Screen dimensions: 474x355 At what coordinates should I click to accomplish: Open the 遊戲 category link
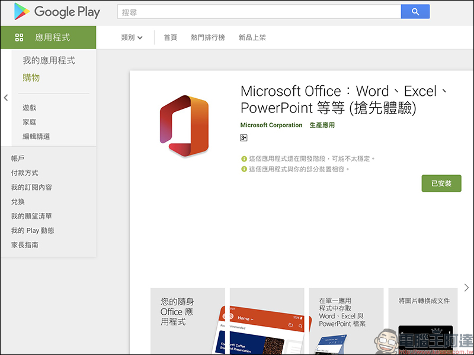pyautogui.click(x=29, y=108)
